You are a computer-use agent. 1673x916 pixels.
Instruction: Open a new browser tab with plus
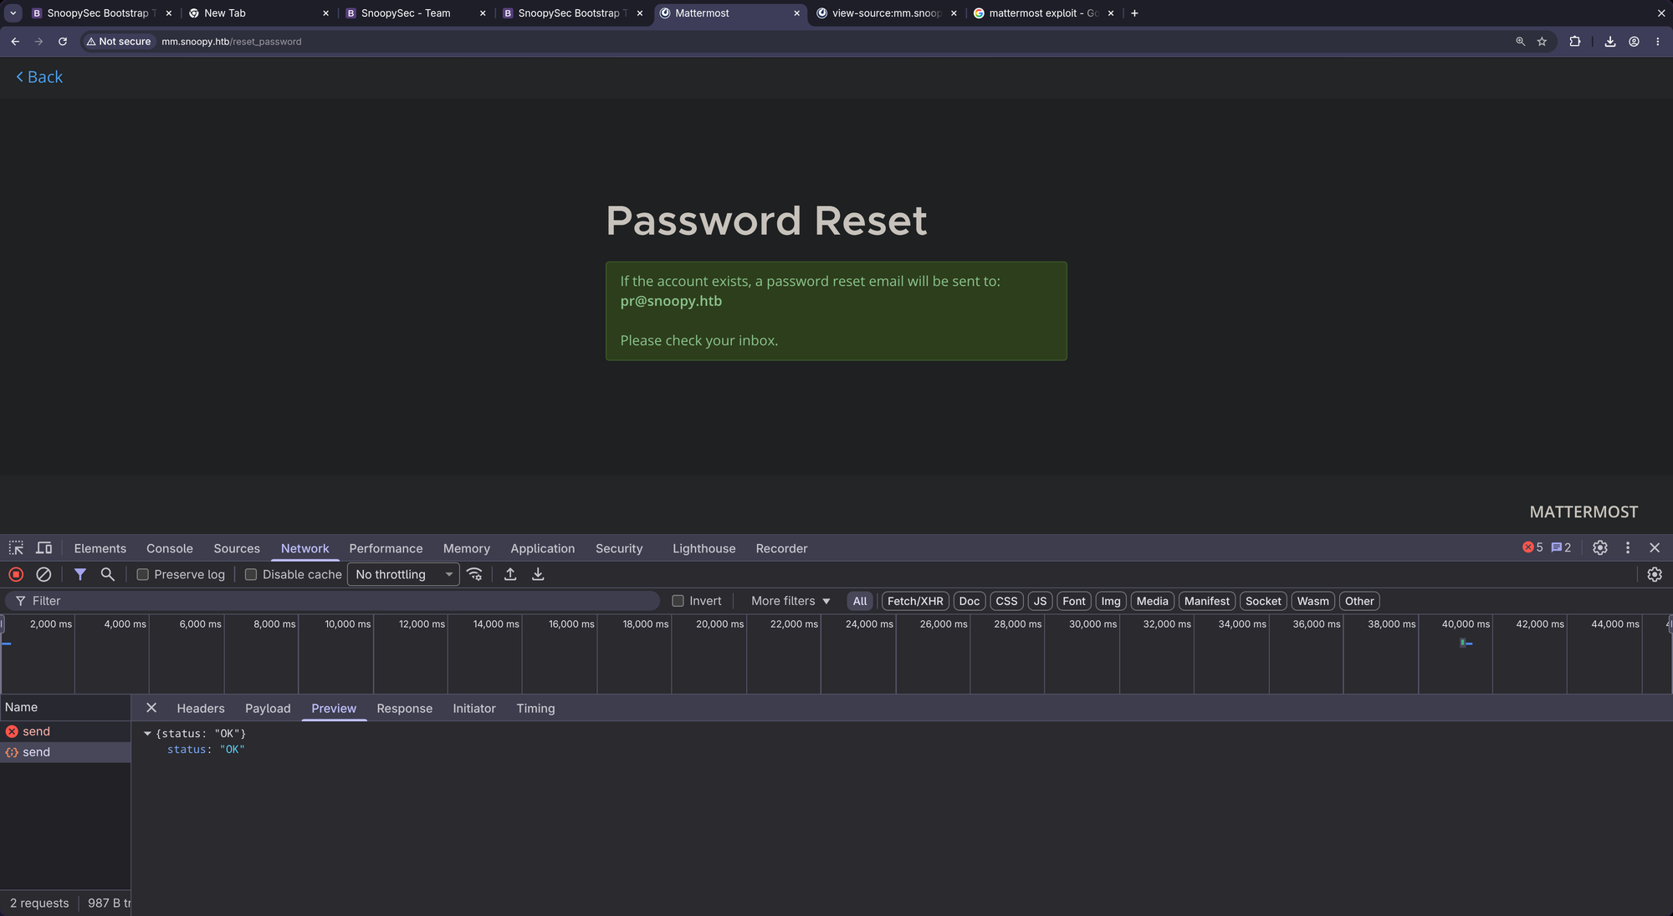click(1134, 13)
